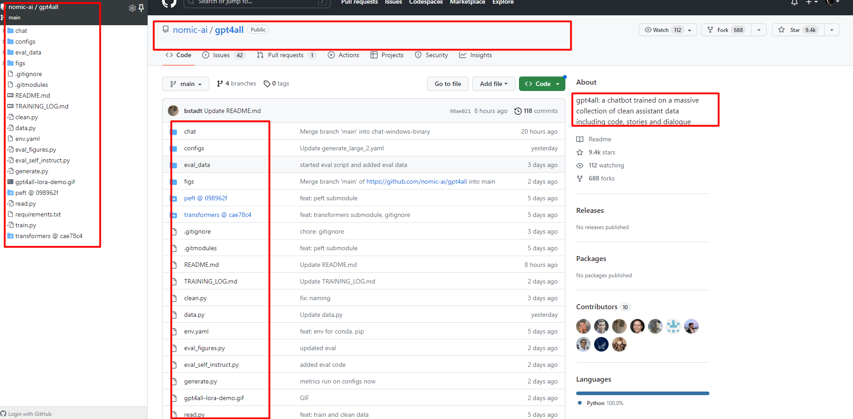Open the chat folder in file list
Image resolution: width=853 pixels, height=419 pixels.
click(x=190, y=131)
